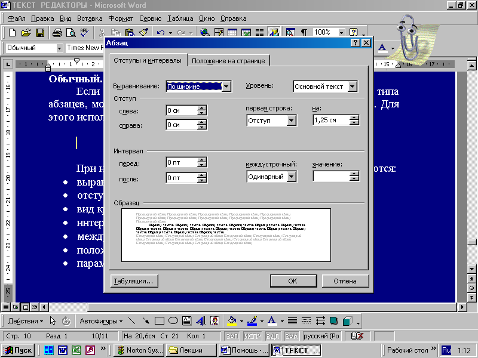
Task: Insert table toolbar icon
Action: 232,32
